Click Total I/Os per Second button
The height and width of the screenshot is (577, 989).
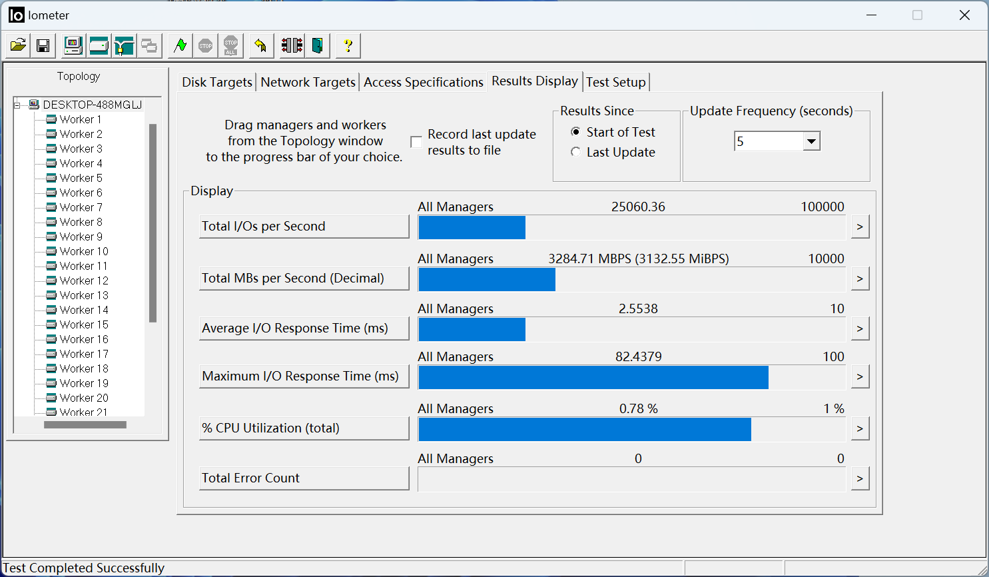tap(304, 227)
